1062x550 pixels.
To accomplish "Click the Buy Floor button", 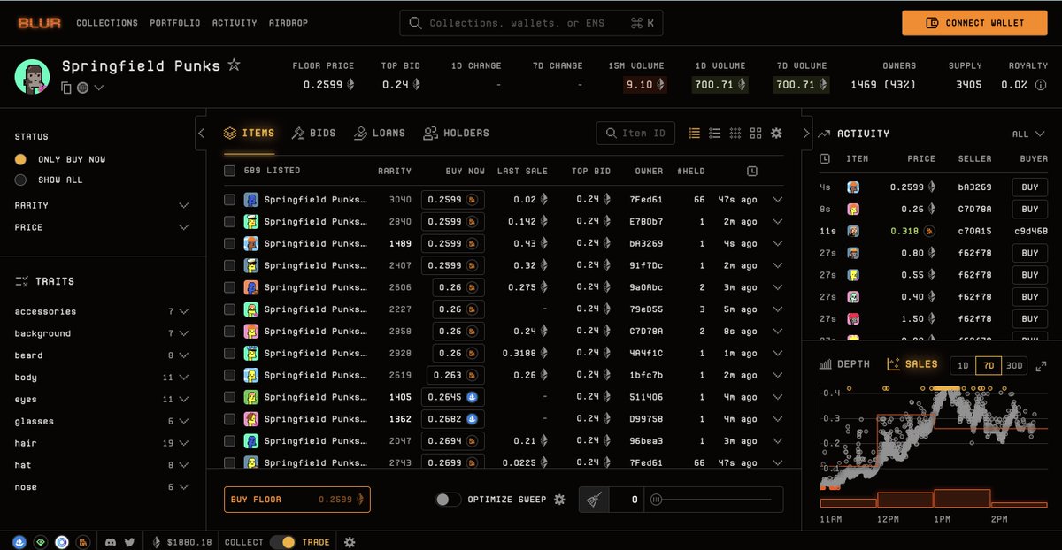I will click(x=297, y=500).
